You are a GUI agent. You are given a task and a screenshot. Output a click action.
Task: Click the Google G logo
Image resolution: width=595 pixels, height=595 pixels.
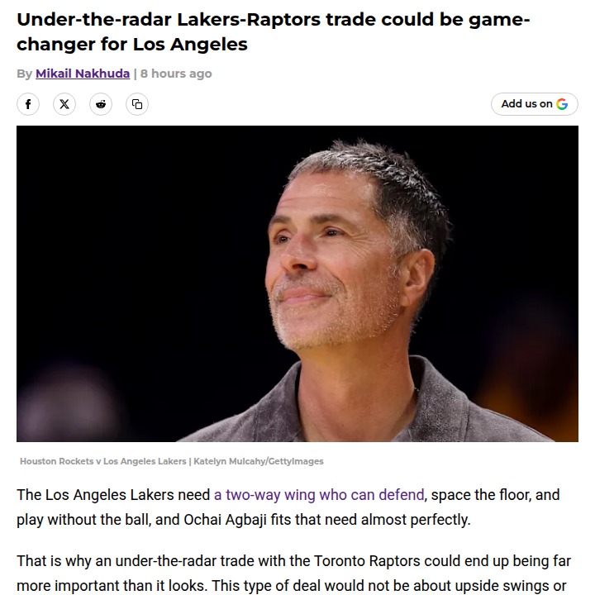tap(562, 104)
